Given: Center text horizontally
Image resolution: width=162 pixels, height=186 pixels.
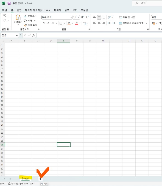Looking at the screenshot, I should click(99, 23).
